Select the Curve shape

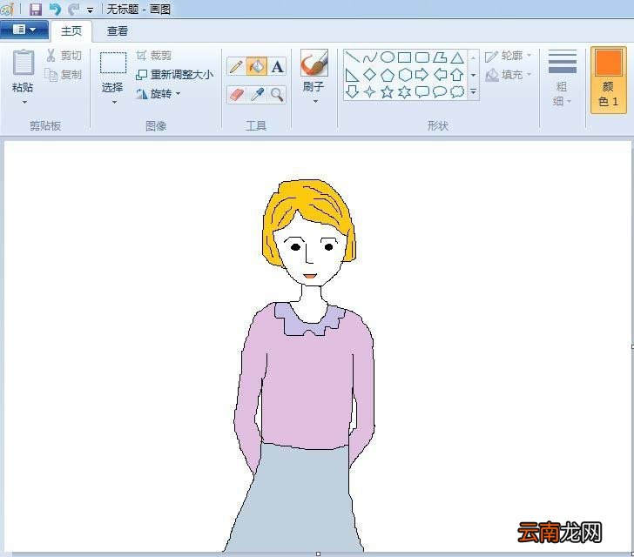click(370, 57)
